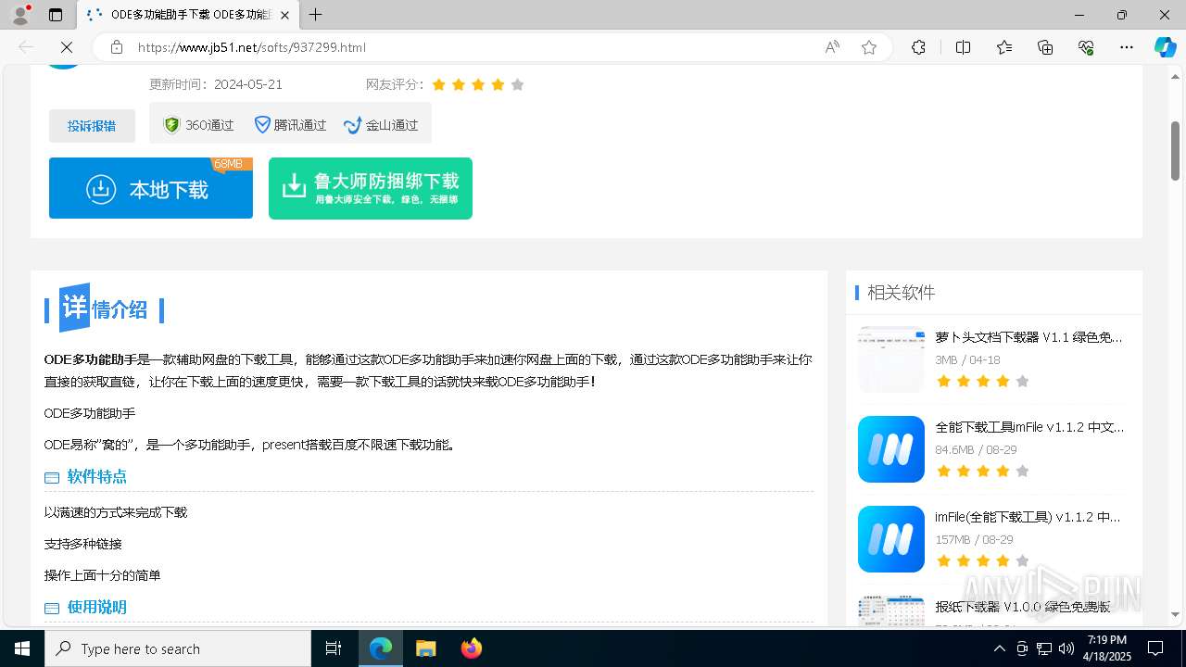Open 报纸下载器 V1.0.0 绿色免费版 link
Image resolution: width=1186 pixels, height=667 pixels.
1023,607
